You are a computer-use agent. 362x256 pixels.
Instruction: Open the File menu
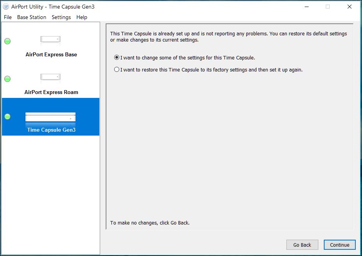(x=8, y=17)
